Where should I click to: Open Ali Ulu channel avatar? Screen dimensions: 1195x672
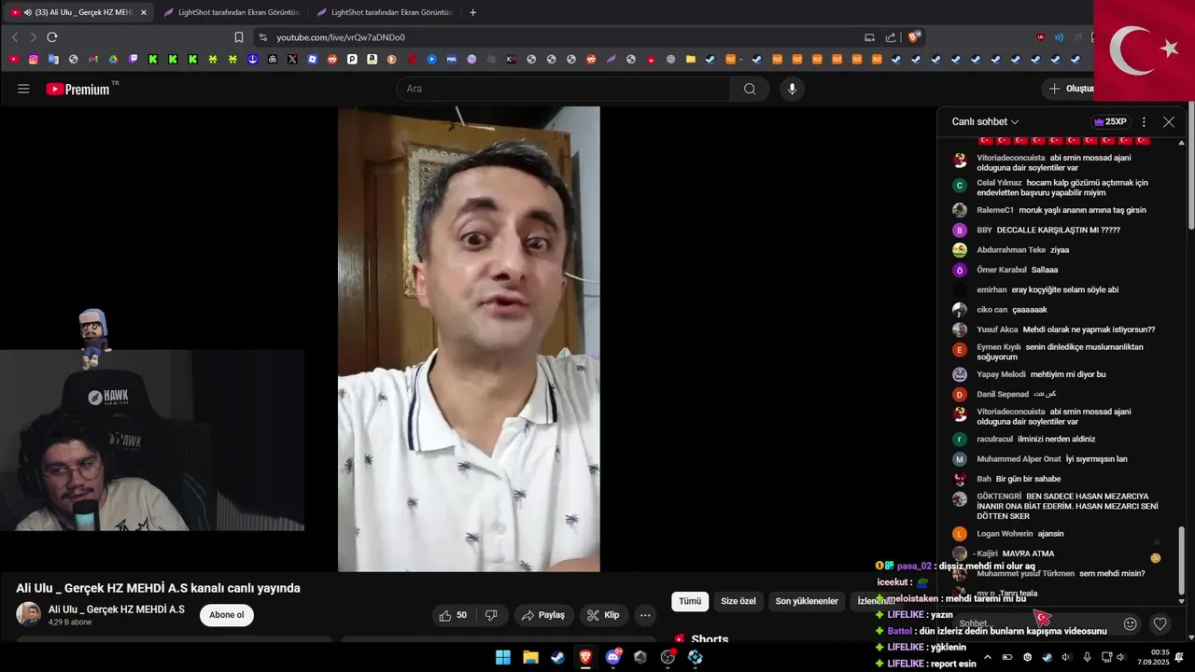(x=29, y=614)
